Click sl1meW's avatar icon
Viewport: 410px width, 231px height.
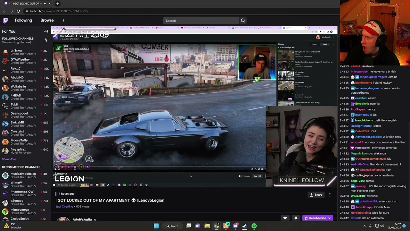5,184
